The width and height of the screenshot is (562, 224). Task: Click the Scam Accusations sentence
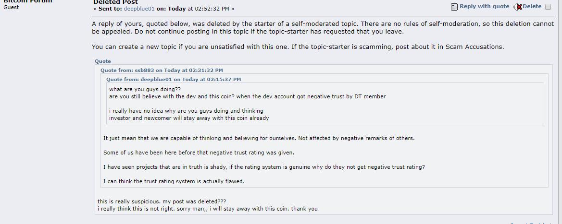coord(298,47)
